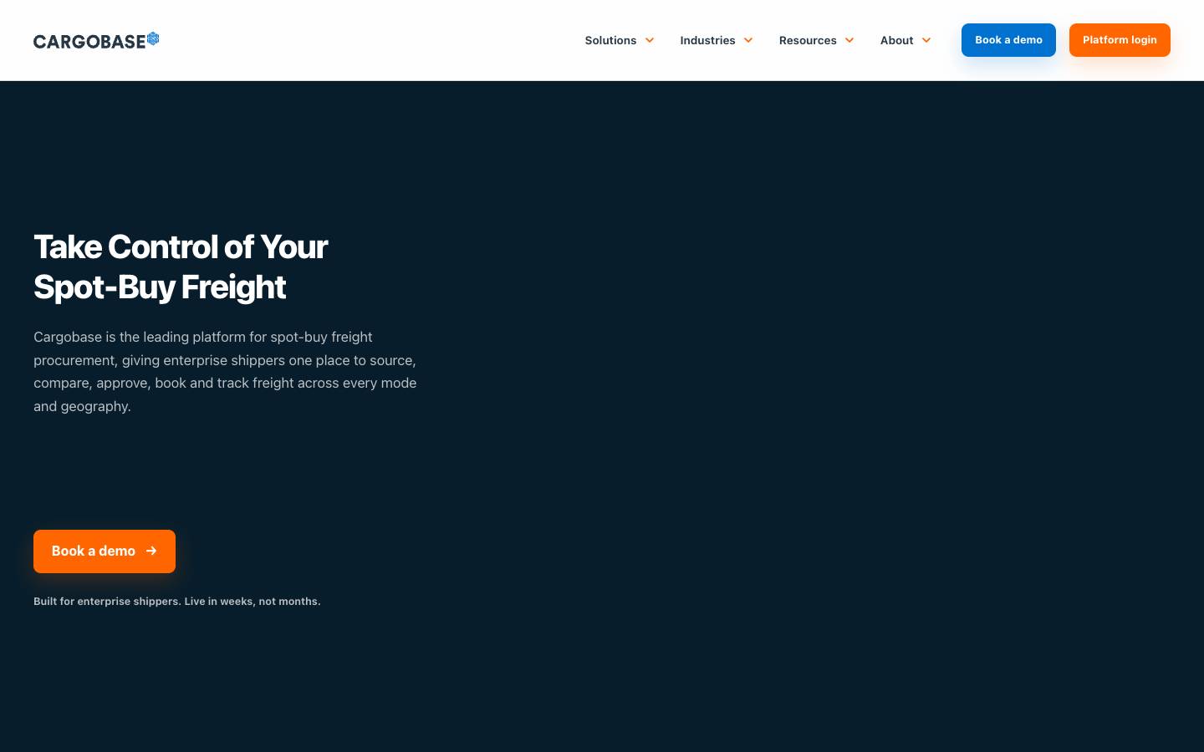Open the Industries menu

(x=707, y=40)
